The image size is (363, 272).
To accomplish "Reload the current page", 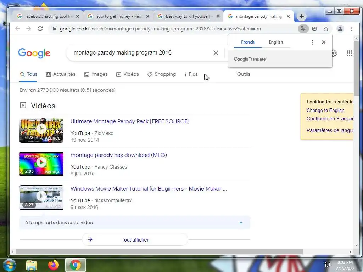I will [40, 29].
